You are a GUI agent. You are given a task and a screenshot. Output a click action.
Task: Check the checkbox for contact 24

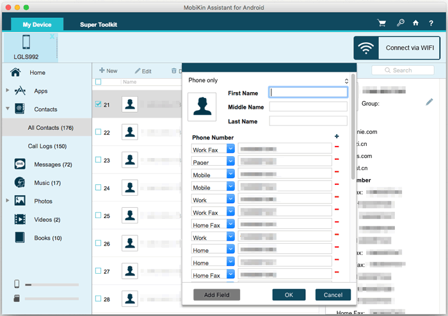coord(99,187)
